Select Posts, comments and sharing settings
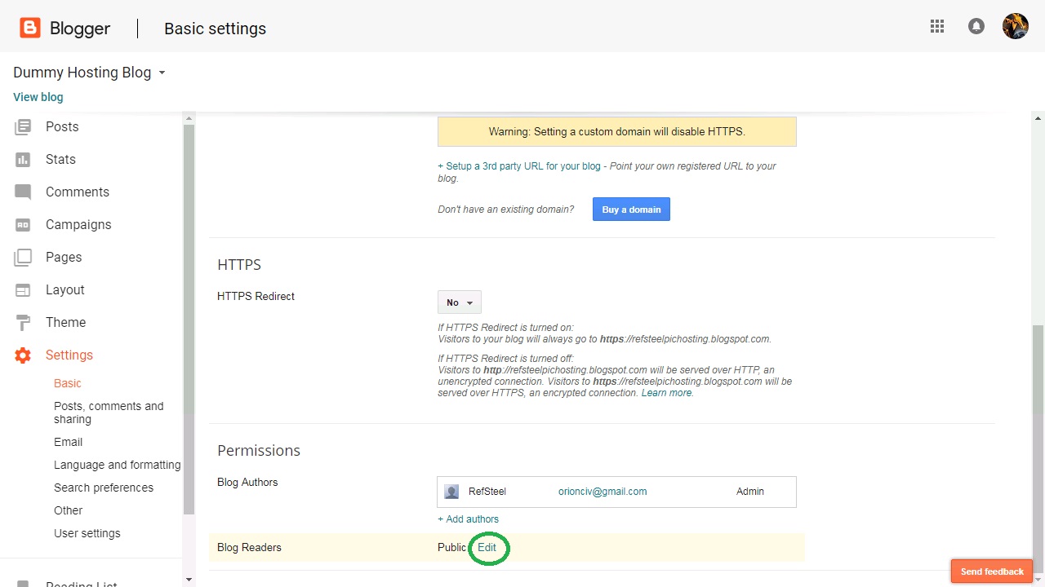1045x587 pixels. click(109, 413)
